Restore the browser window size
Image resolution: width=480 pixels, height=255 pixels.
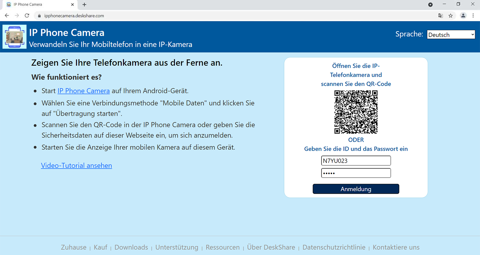[458, 4]
